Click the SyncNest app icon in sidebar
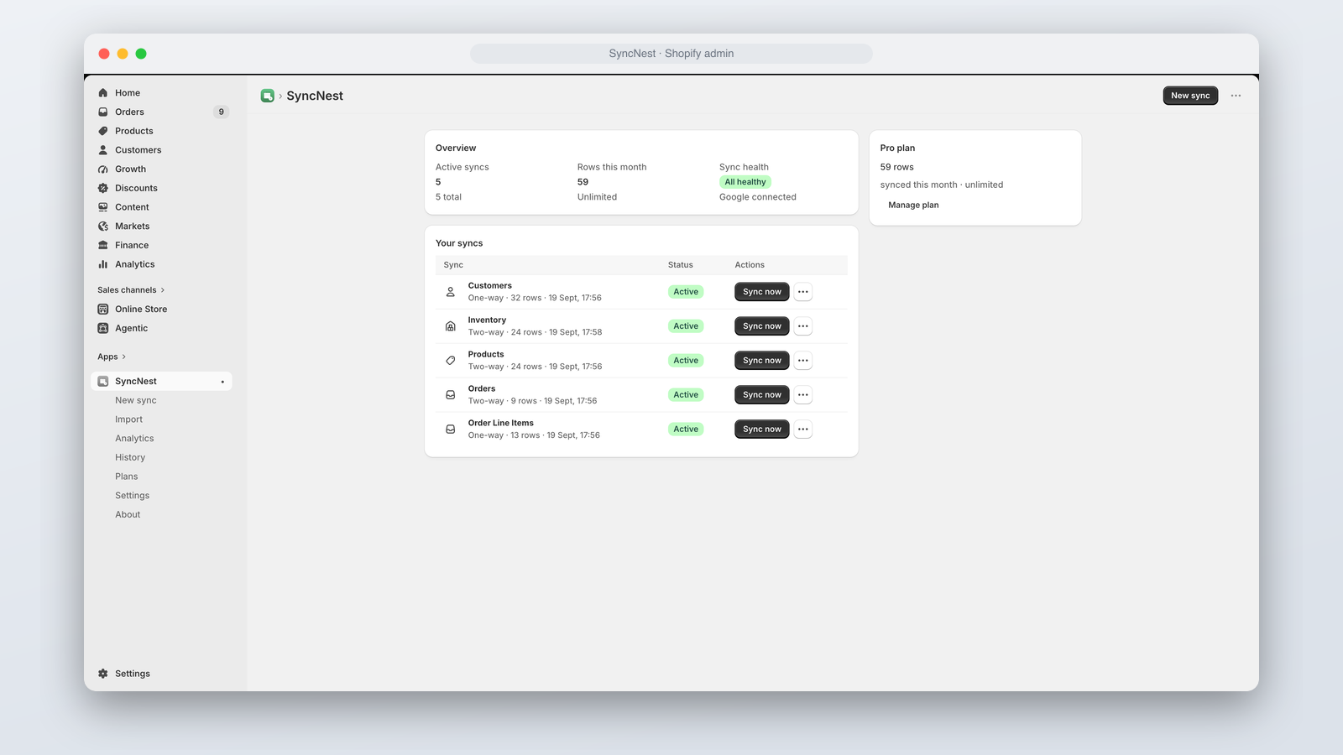This screenshot has width=1343, height=755. click(x=103, y=382)
